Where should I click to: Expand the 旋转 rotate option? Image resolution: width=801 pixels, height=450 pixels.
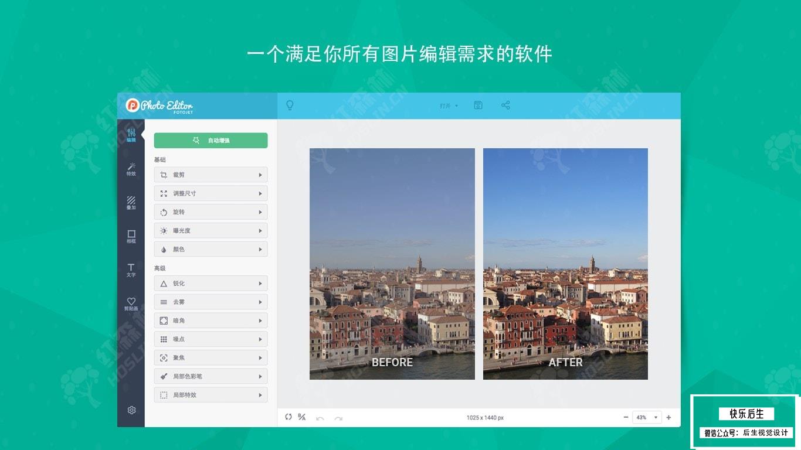tap(211, 212)
